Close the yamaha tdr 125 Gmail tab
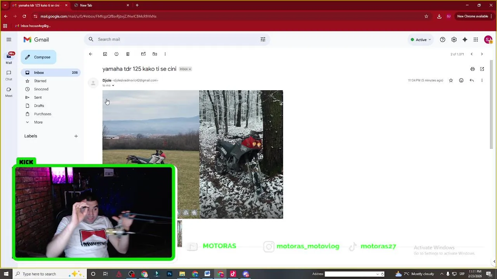Viewport: 497px width, 279px height. tap(66, 5)
